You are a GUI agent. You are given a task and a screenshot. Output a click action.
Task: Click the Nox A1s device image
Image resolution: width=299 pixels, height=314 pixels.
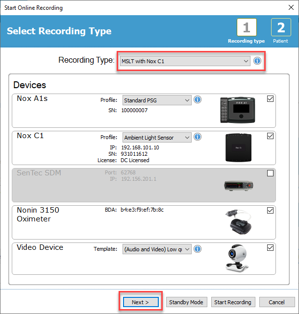[238, 110]
